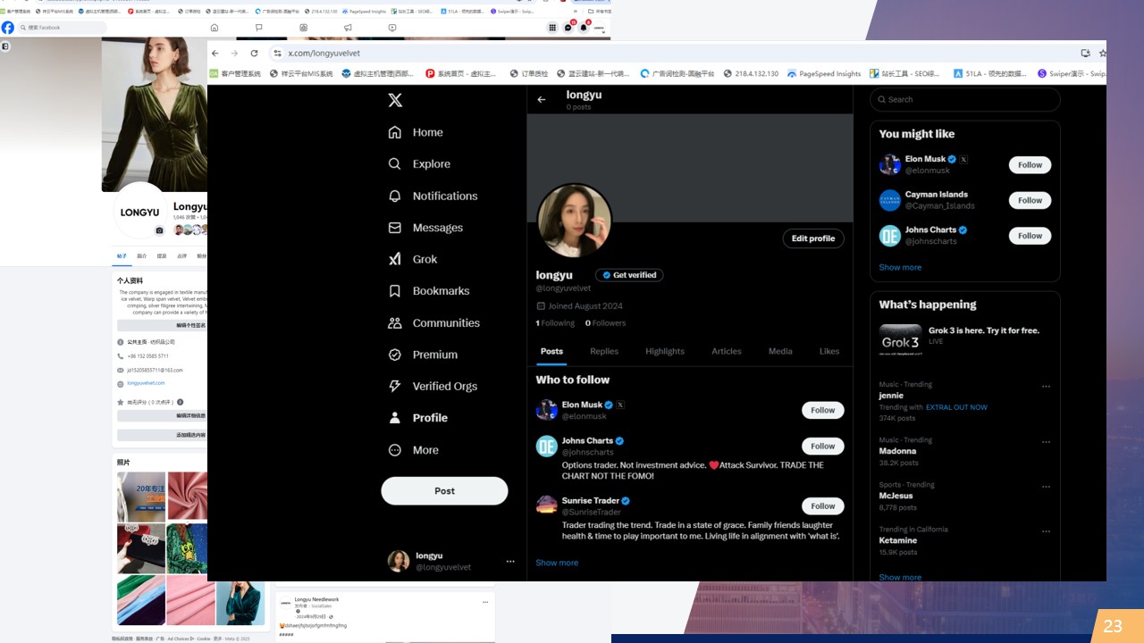Click Edit profile

[813, 238]
